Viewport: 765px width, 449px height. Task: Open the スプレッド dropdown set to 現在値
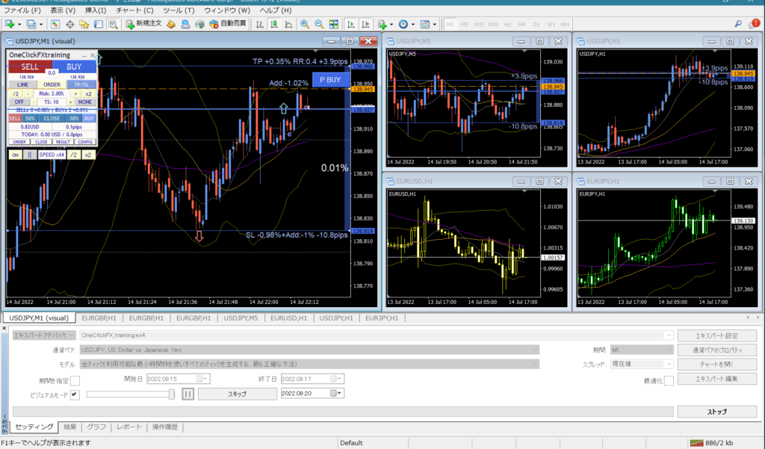click(668, 365)
